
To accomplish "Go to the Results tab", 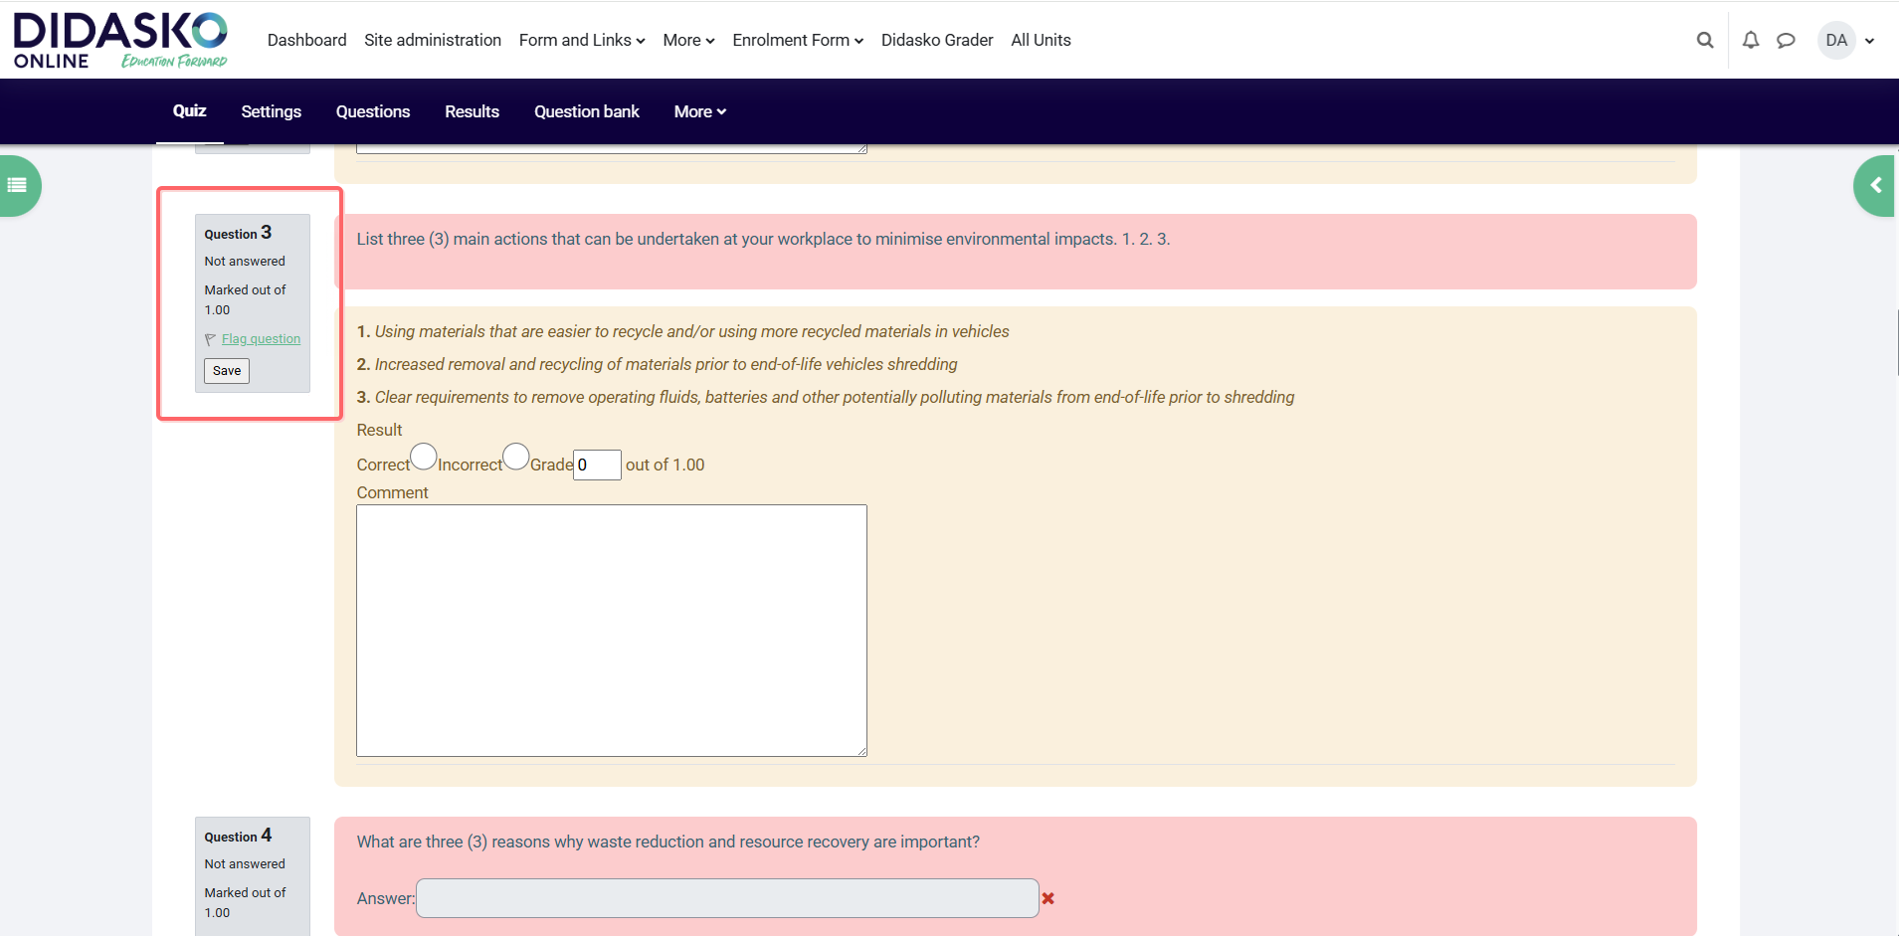I will click(472, 111).
